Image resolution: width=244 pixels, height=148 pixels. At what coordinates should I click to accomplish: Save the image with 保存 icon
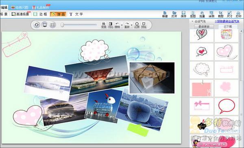tap(183, 14)
